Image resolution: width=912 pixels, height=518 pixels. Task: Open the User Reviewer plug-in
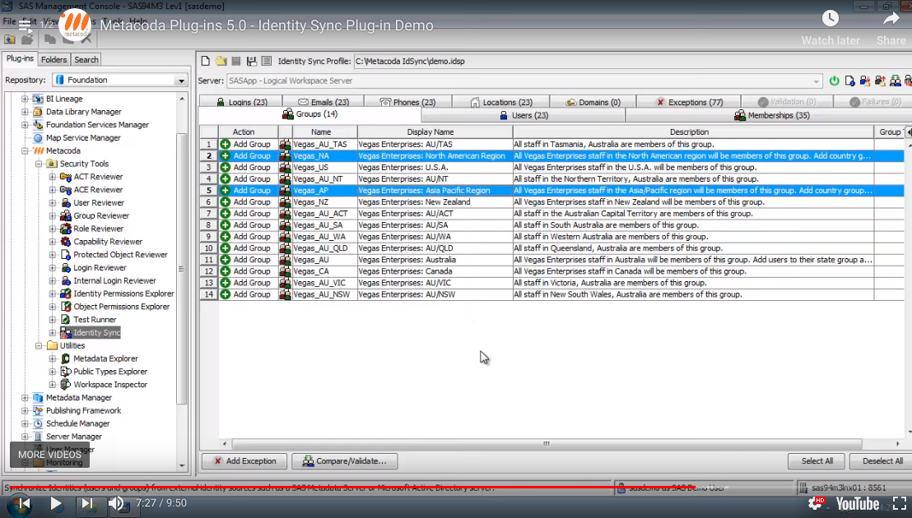(98, 202)
